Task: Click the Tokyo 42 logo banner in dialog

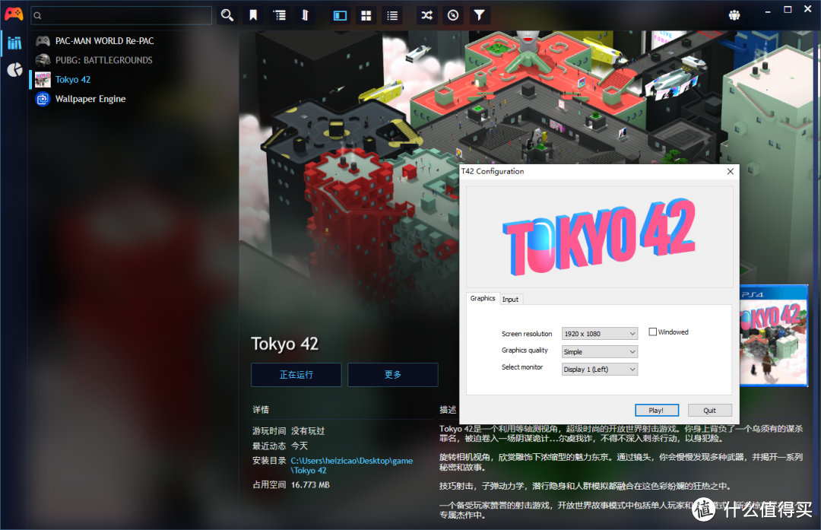Action: tap(600, 236)
